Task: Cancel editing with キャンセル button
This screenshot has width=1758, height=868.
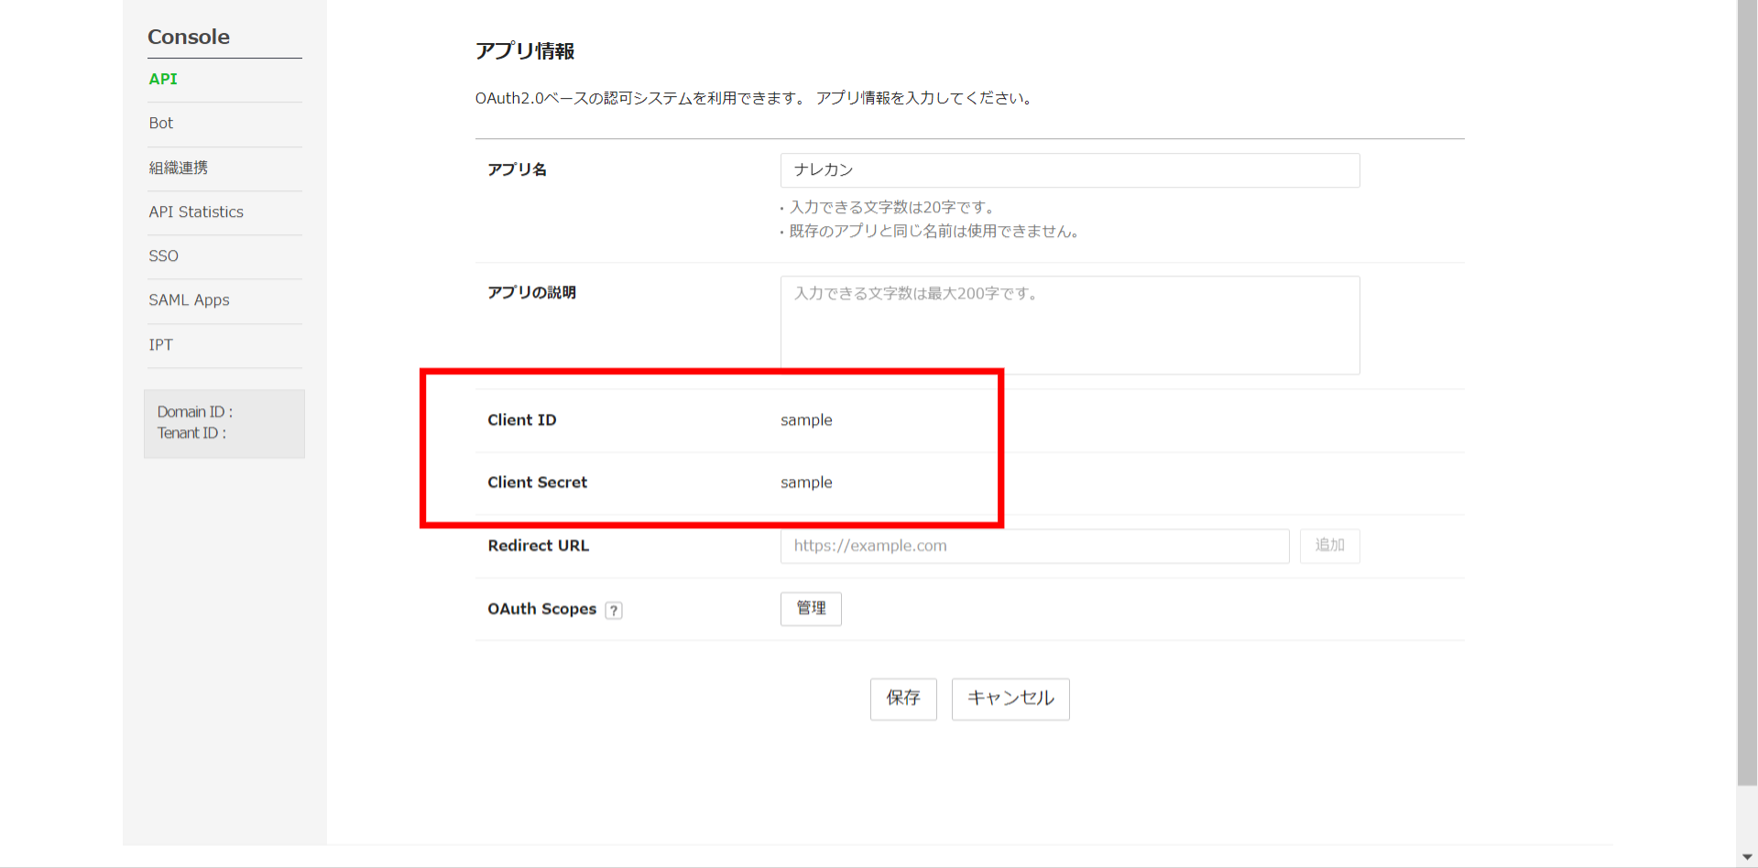Action: click(1010, 699)
